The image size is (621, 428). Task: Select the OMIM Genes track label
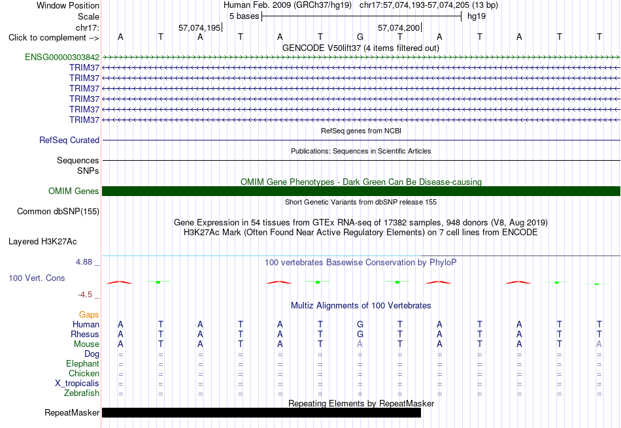click(x=74, y=191)
